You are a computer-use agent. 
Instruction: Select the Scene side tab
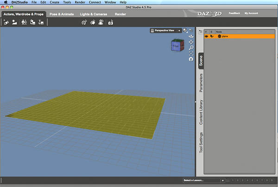pos(201,61)
